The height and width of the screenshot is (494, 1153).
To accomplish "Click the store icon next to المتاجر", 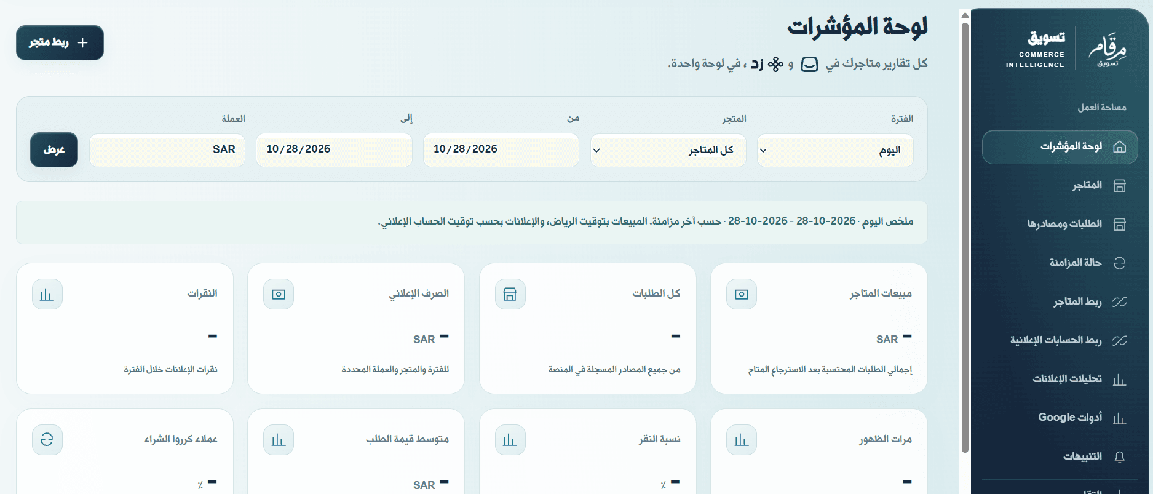I will 1119,186.
